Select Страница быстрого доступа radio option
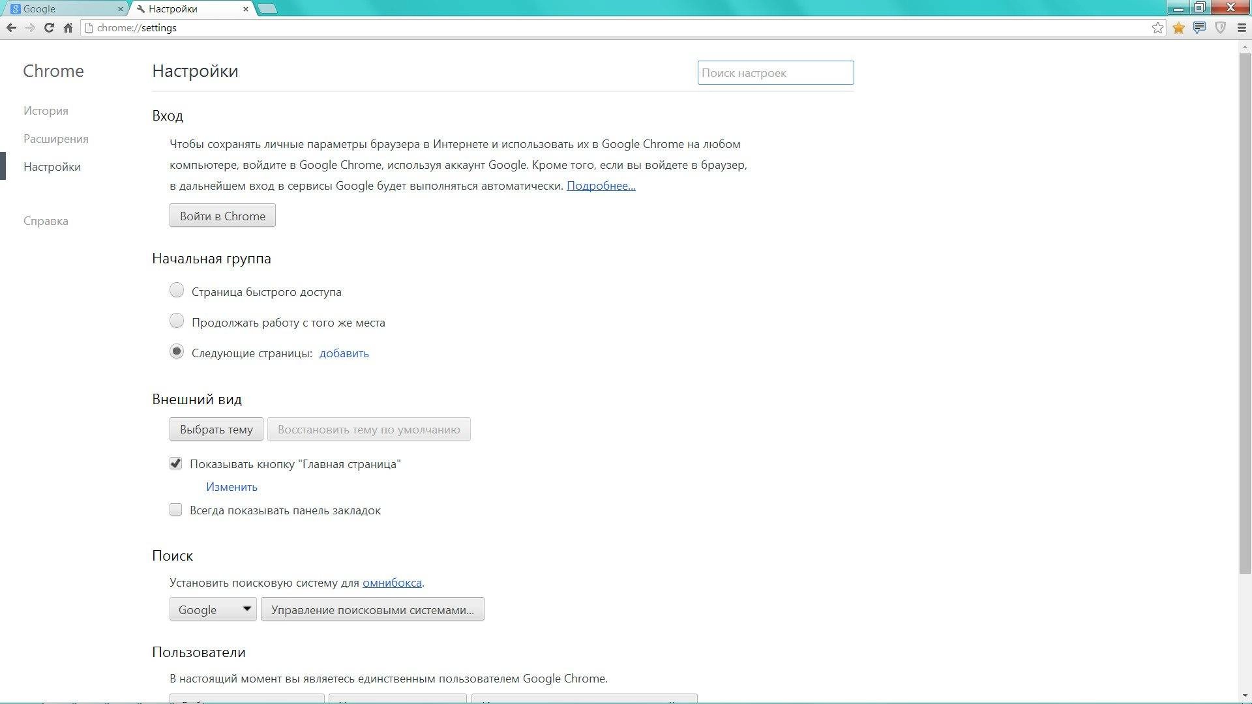This screenshot has height=704, width=1252. coord(177,290)
